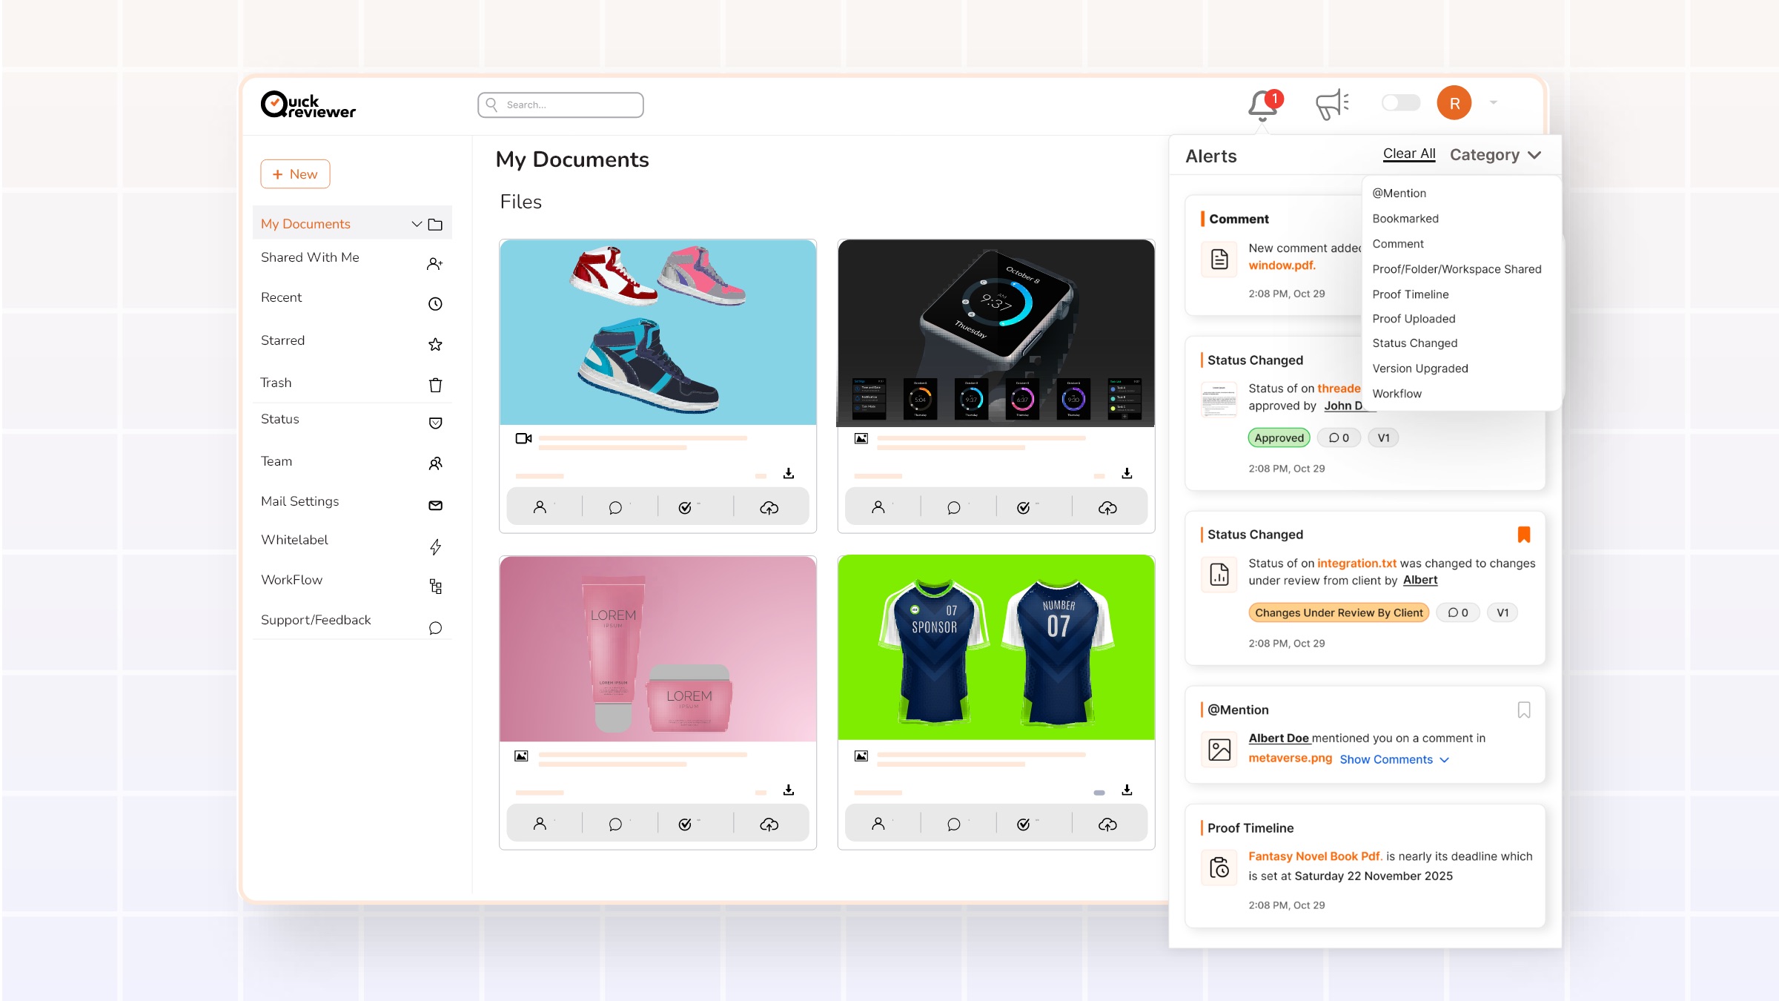
Task: Click the cloud upload icon on jersey card
Action: click(1107, 823)
